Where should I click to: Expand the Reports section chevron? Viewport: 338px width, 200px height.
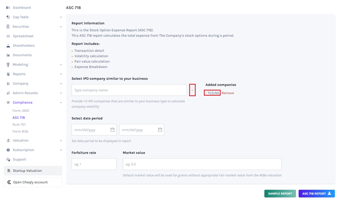point(61,74)
